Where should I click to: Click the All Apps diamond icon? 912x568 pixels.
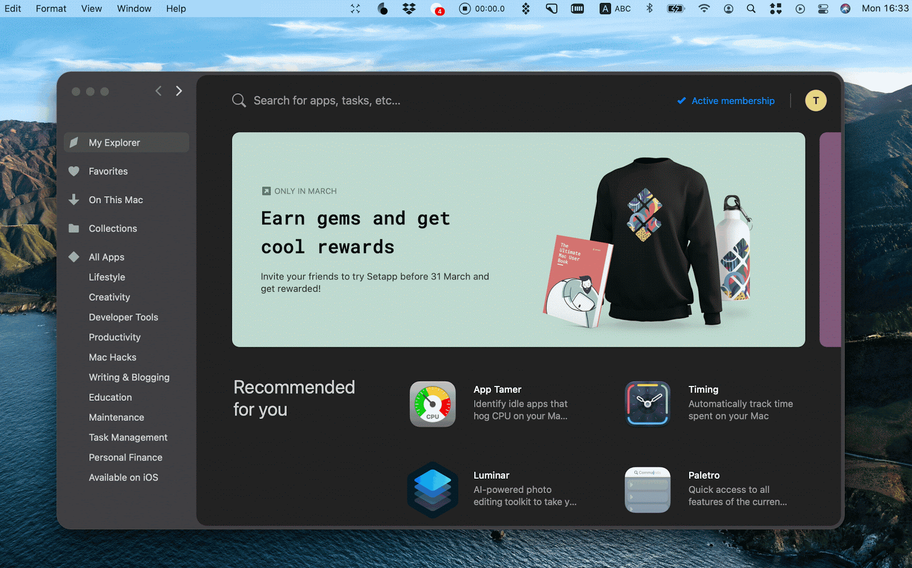(74, 257)
